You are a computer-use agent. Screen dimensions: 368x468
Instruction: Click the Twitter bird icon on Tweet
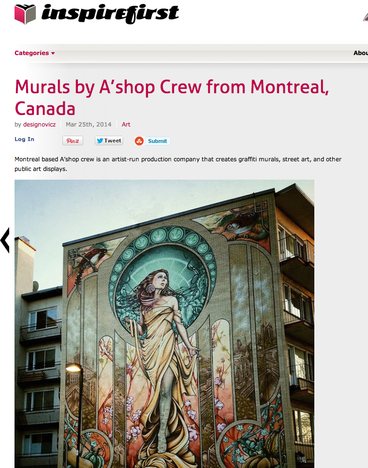coord(100,141)
